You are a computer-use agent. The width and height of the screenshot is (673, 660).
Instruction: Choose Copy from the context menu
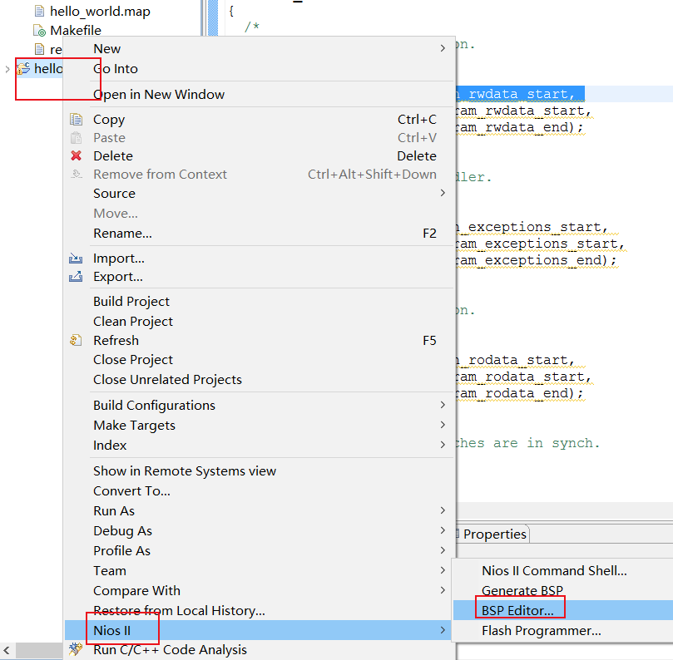(260, 119)
